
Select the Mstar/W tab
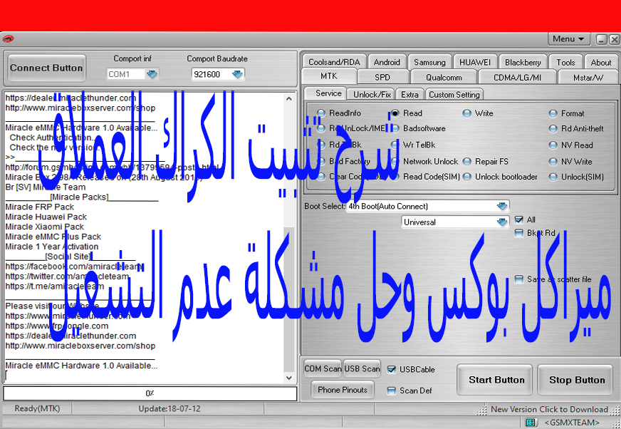click(x=588, y=77)
